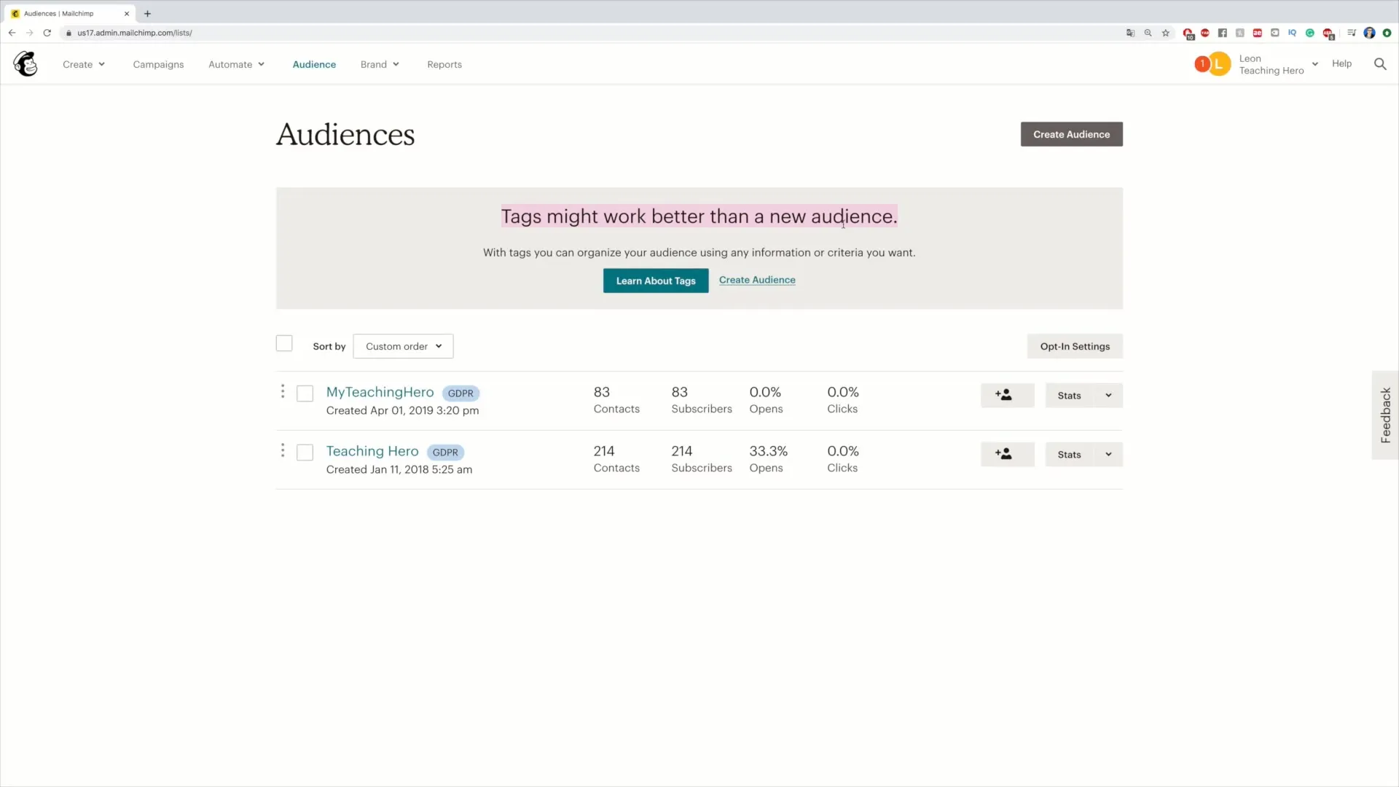This screenshot has height=787, width=1399.
Task: Open the Audience menu in the top navigation
Action: (314, 64)
